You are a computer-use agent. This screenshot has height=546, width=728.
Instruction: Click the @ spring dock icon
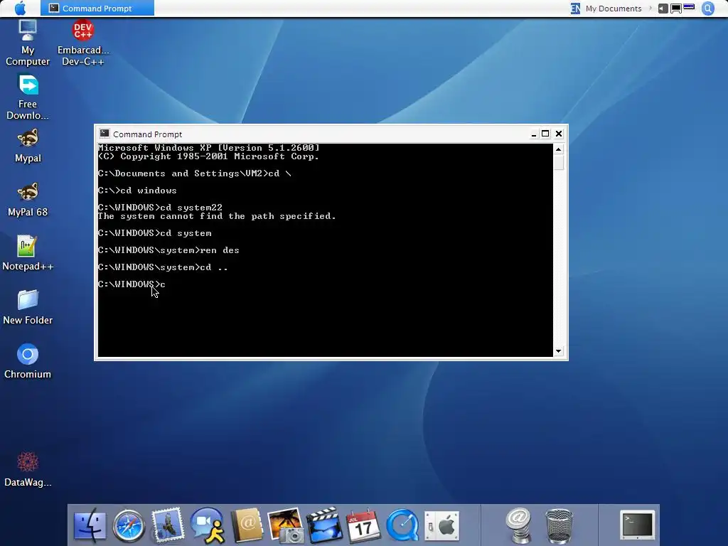518,525
